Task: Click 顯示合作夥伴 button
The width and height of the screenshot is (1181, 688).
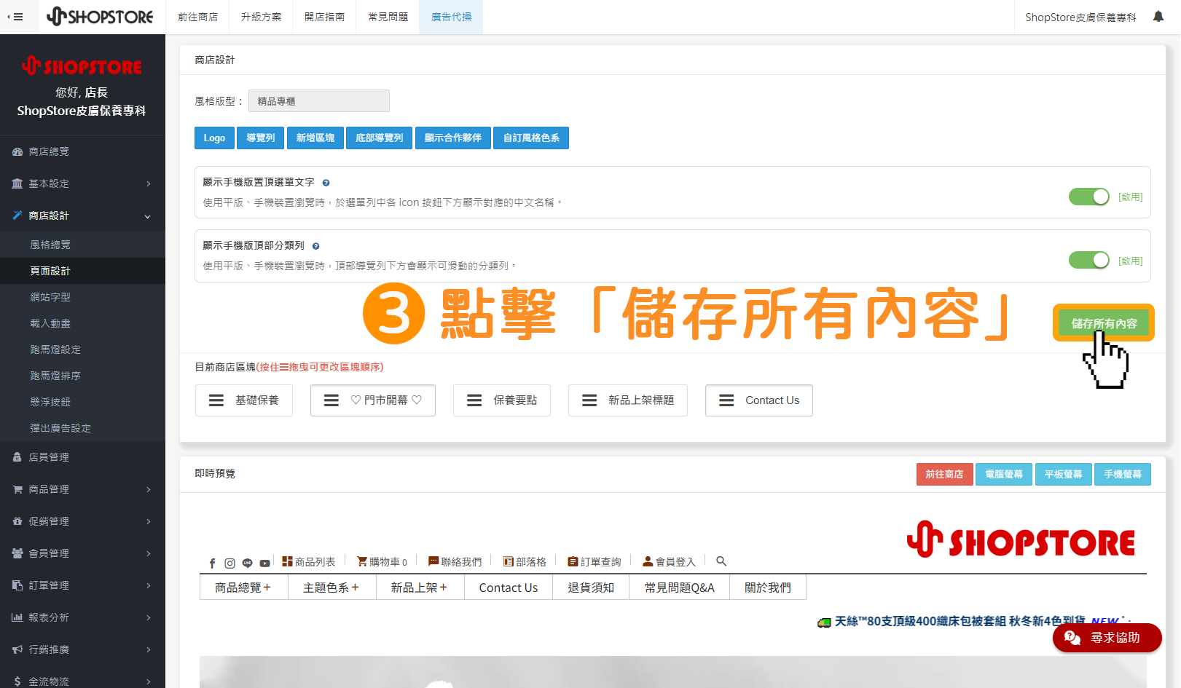Action: 452,138
